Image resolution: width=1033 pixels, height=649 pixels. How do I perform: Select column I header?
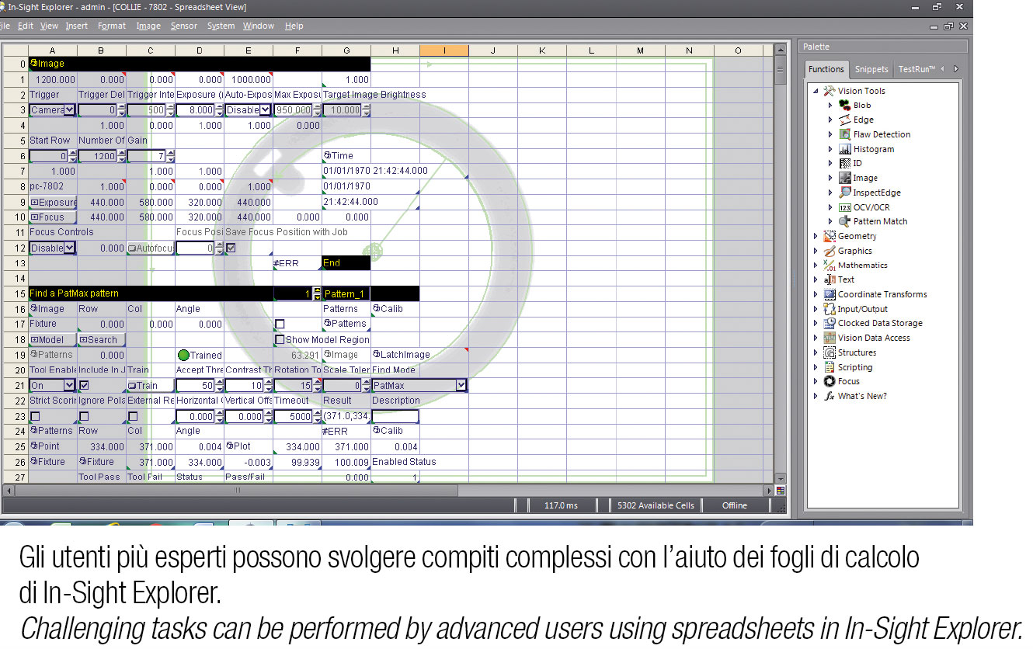click(444, 50)
